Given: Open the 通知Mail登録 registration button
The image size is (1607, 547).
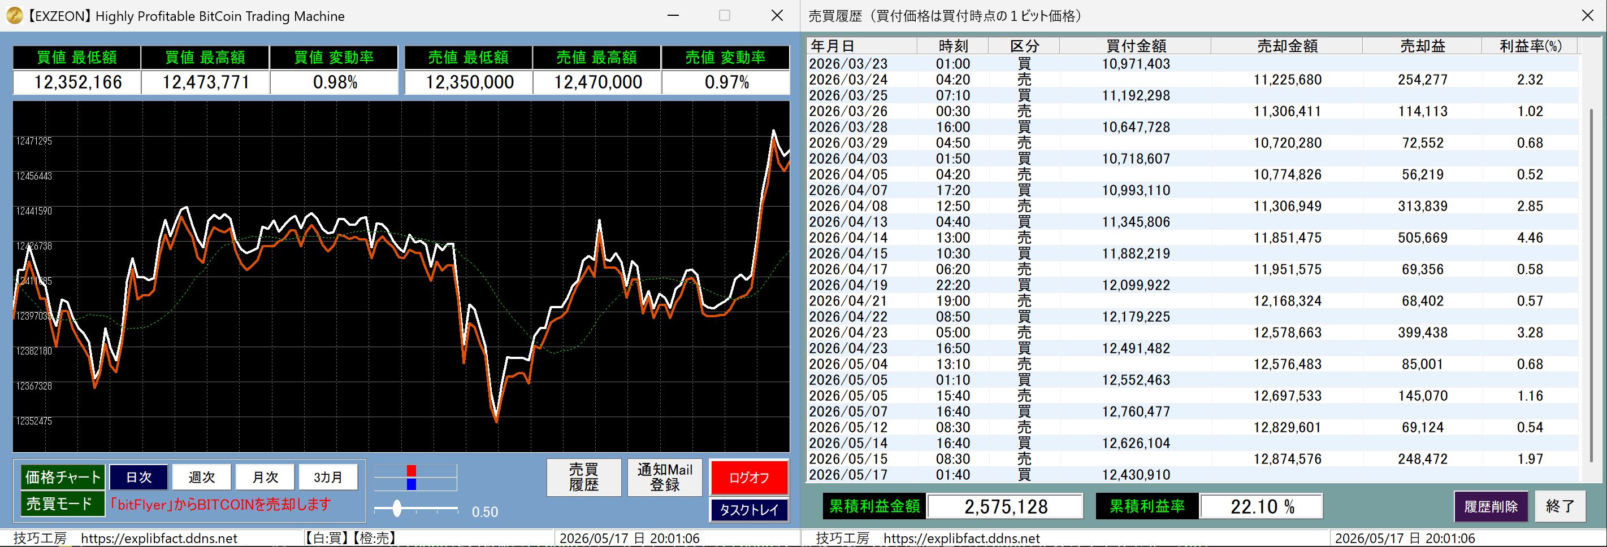Looking at the screenshot, I should [x=664, y=477].
